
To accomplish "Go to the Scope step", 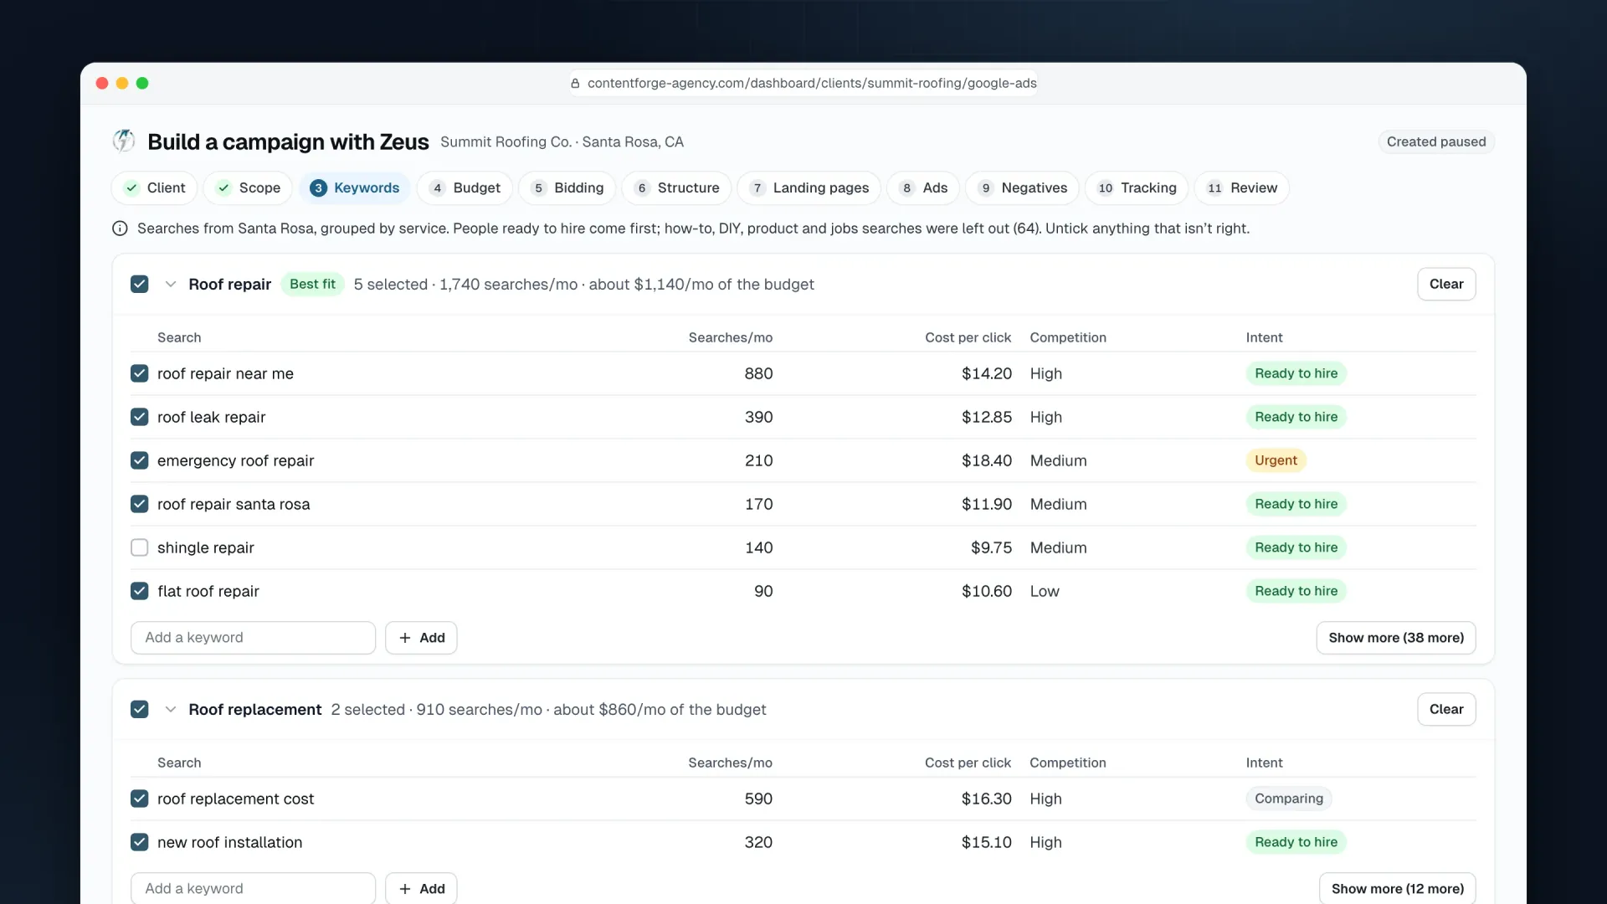I will point(248,188).
